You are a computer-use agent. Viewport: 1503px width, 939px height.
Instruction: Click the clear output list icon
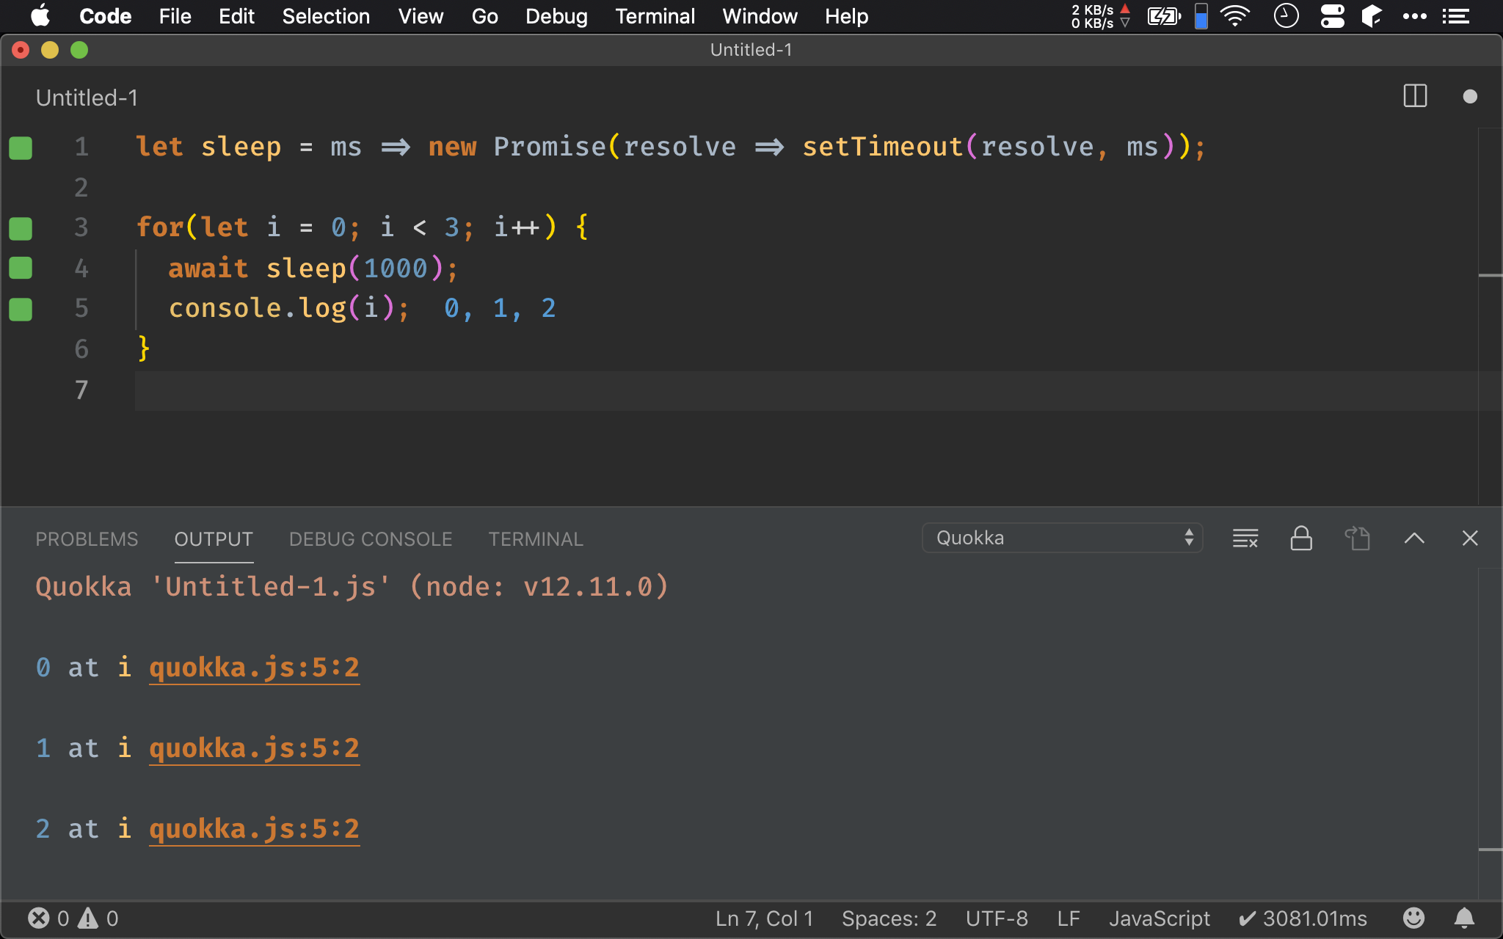[x=1245, y=538]
